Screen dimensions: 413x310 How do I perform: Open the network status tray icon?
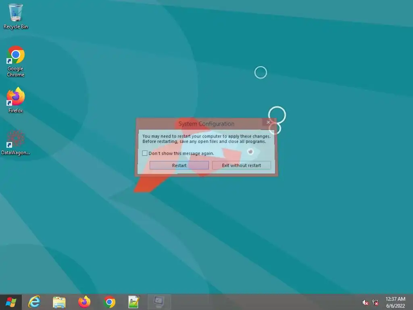click(375, 302)
